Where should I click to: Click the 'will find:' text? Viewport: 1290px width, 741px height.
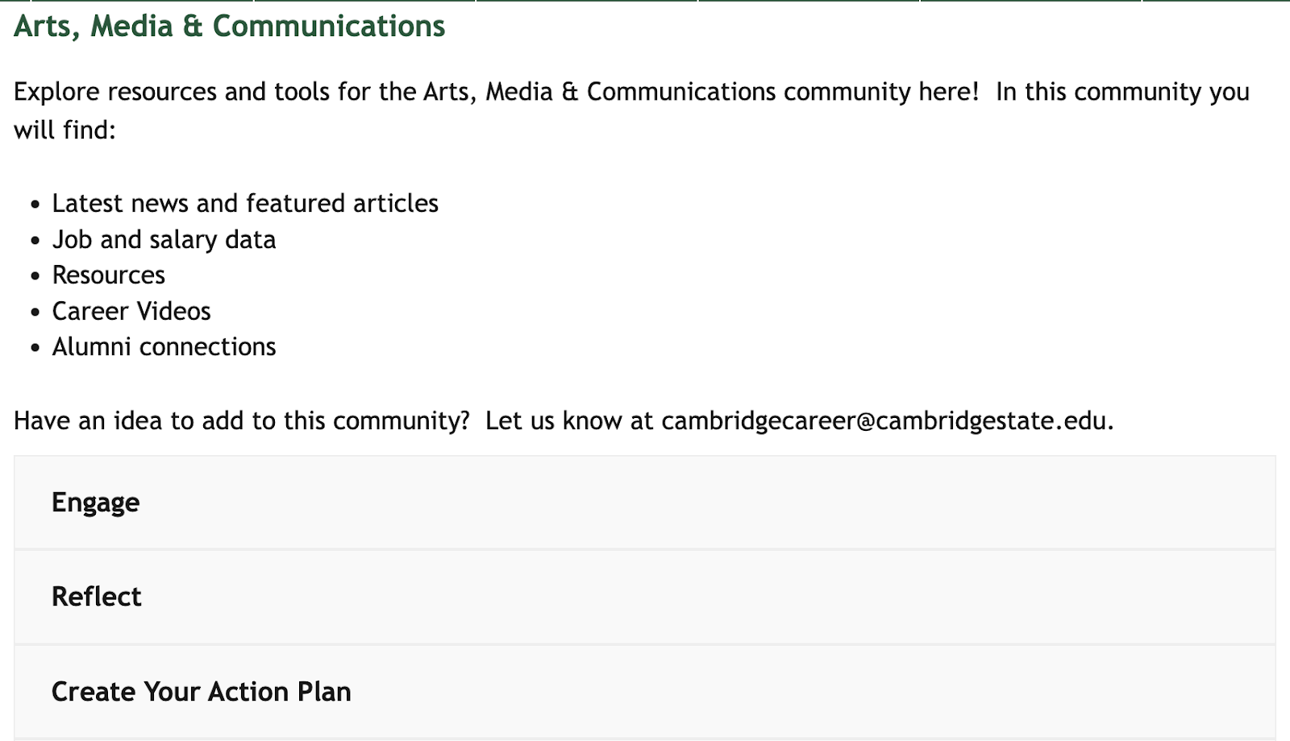65,130
